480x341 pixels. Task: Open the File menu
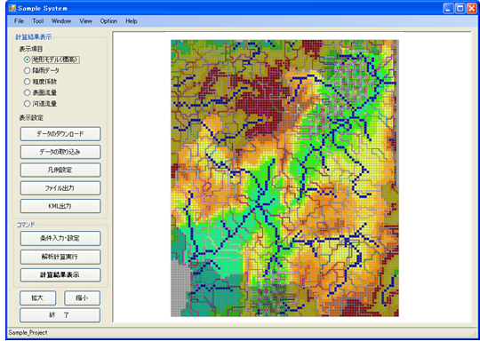point(19,21)
